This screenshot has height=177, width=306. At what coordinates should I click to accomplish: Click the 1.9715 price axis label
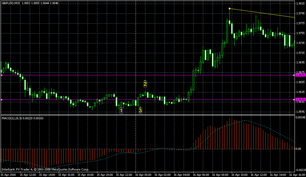(301, 53)
